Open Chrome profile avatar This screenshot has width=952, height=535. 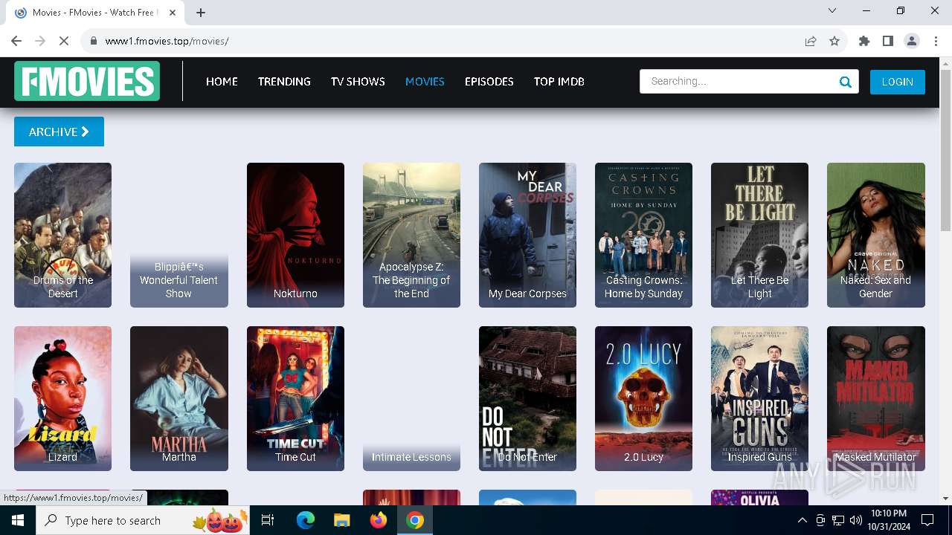912,41
